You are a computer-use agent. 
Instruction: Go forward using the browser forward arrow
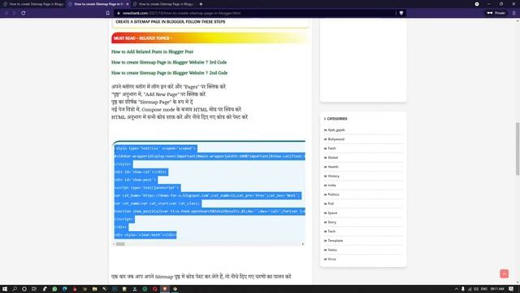point(15,13)
